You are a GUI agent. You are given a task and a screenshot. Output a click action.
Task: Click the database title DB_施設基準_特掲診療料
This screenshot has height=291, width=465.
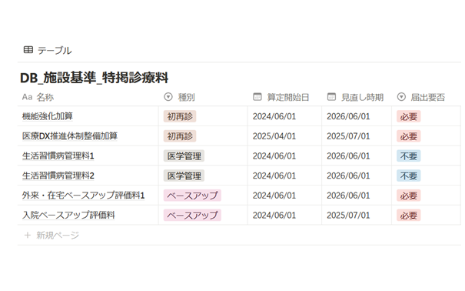94,78
